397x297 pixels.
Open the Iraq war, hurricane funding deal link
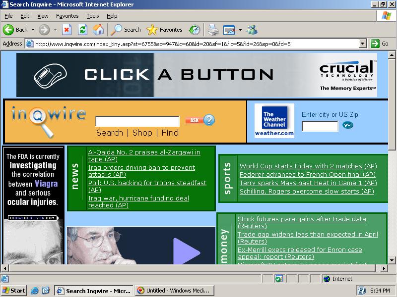pos(138,201)
